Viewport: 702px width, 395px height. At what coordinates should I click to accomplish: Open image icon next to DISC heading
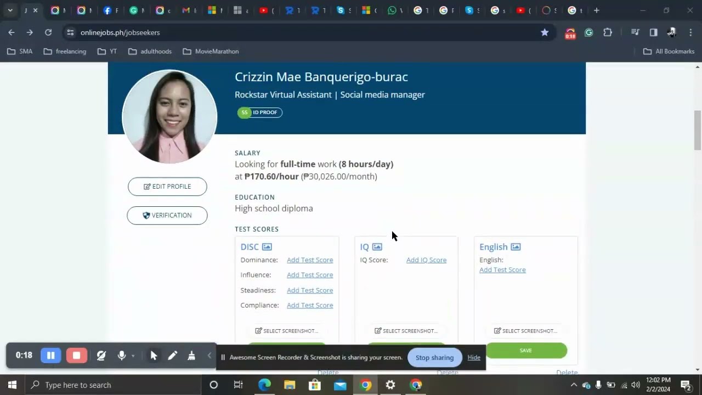point(267,247)
